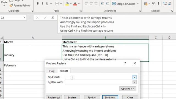Image resolution: width=176 pixels, height=99 pixels.
Task: Apply the red font color
Action: (x=75, y=4)
